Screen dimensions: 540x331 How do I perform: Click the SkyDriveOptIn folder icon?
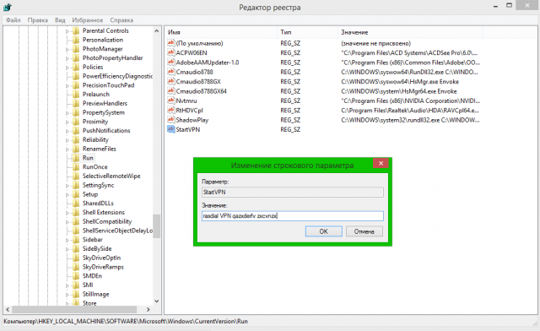[76, 258]
